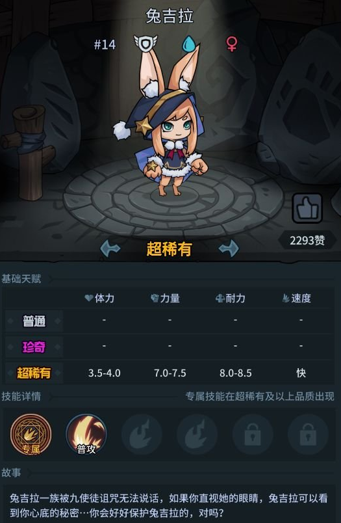Tap the water drop element icon
The image size is (341, 523).
pos(190,44)
